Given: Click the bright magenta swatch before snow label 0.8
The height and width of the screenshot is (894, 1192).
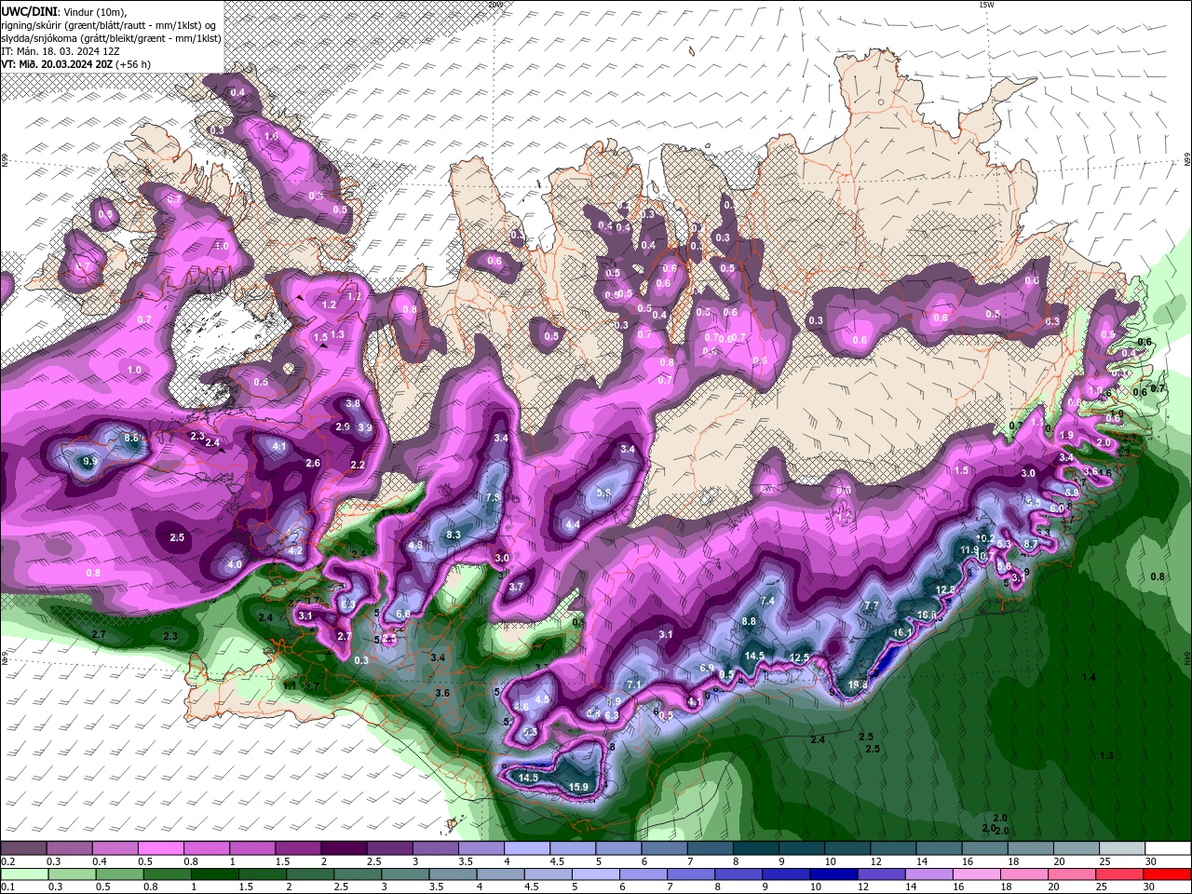Looking at the screenshot, I should pyautogui.click(x=160, y=848).
